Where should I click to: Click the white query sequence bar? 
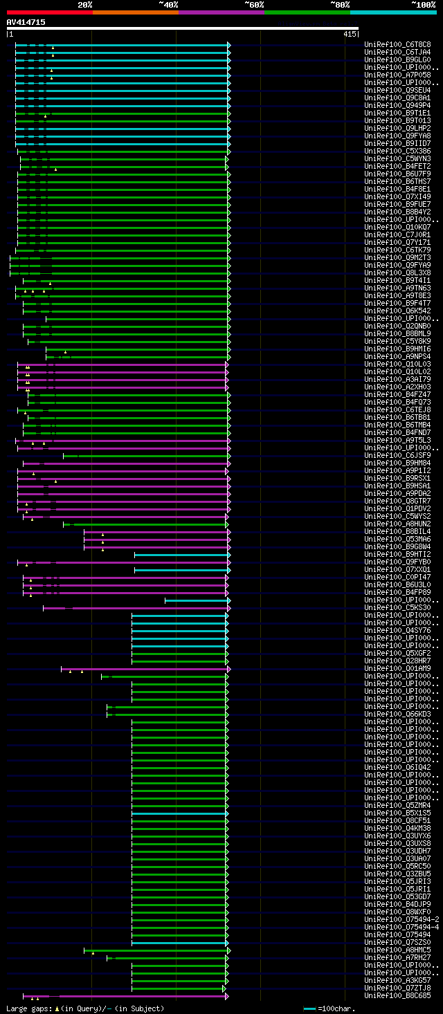click(x=182, y=28)
